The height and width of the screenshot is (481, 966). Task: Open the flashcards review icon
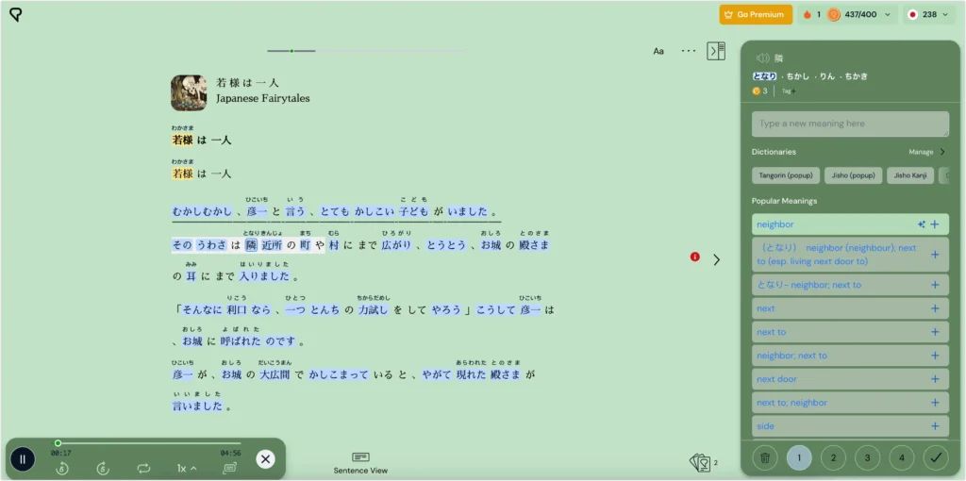[x=701, y=462]
